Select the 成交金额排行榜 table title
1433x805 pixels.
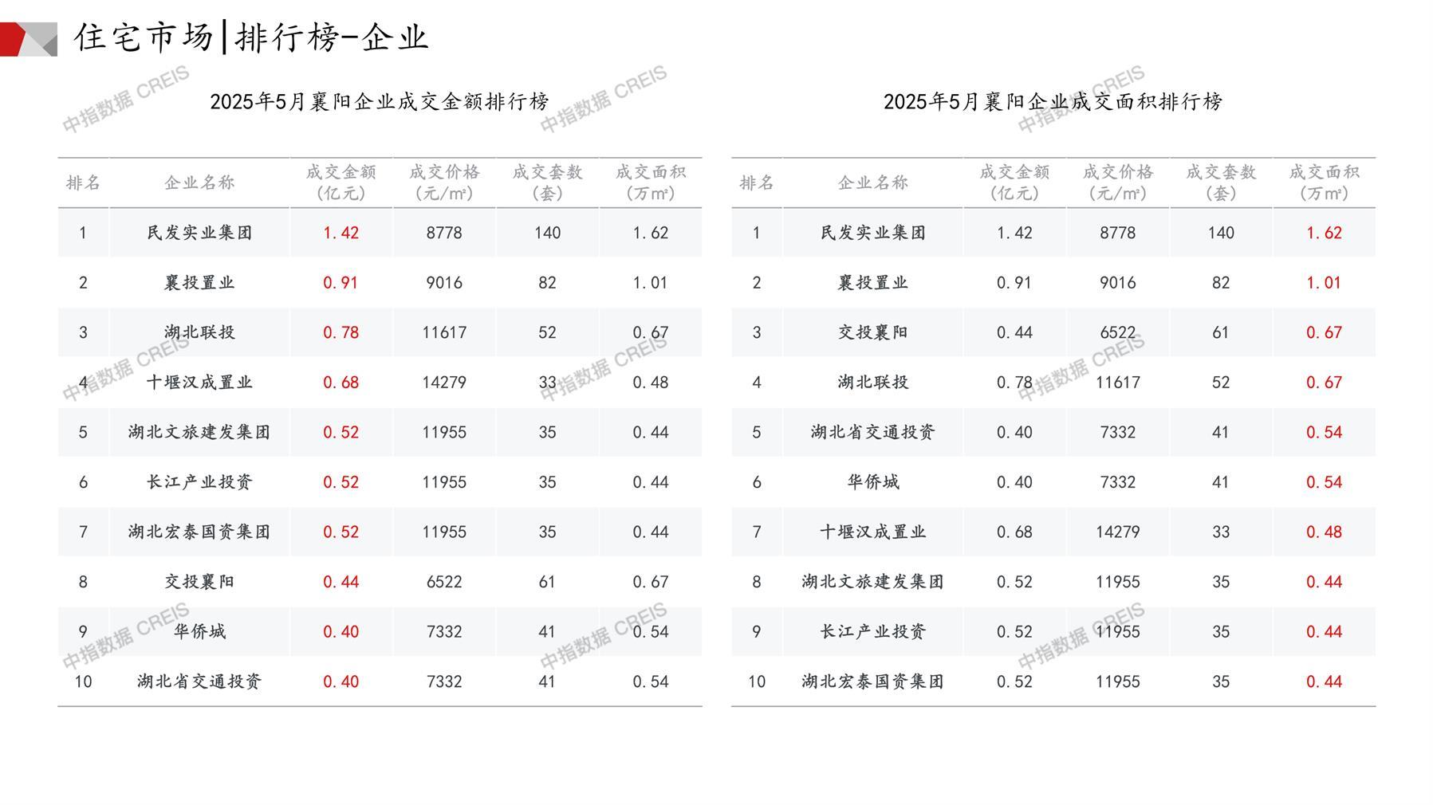(380, 102)
